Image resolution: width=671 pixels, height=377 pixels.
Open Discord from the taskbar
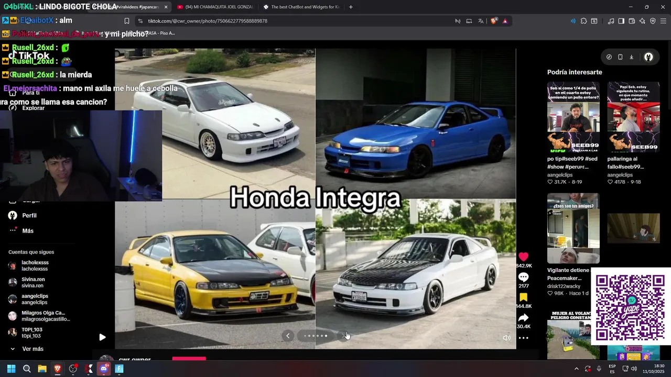tap(104, 369)
